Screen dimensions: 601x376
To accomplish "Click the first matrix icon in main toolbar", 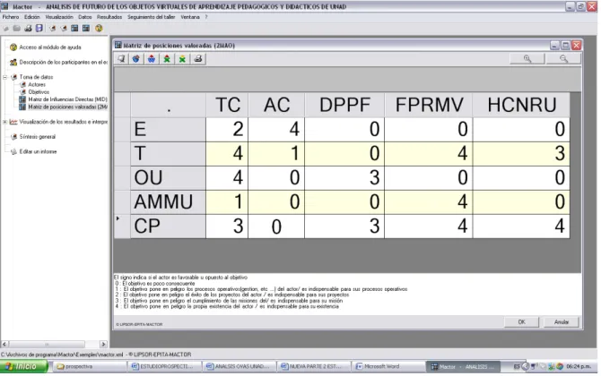I will (74, 29).
